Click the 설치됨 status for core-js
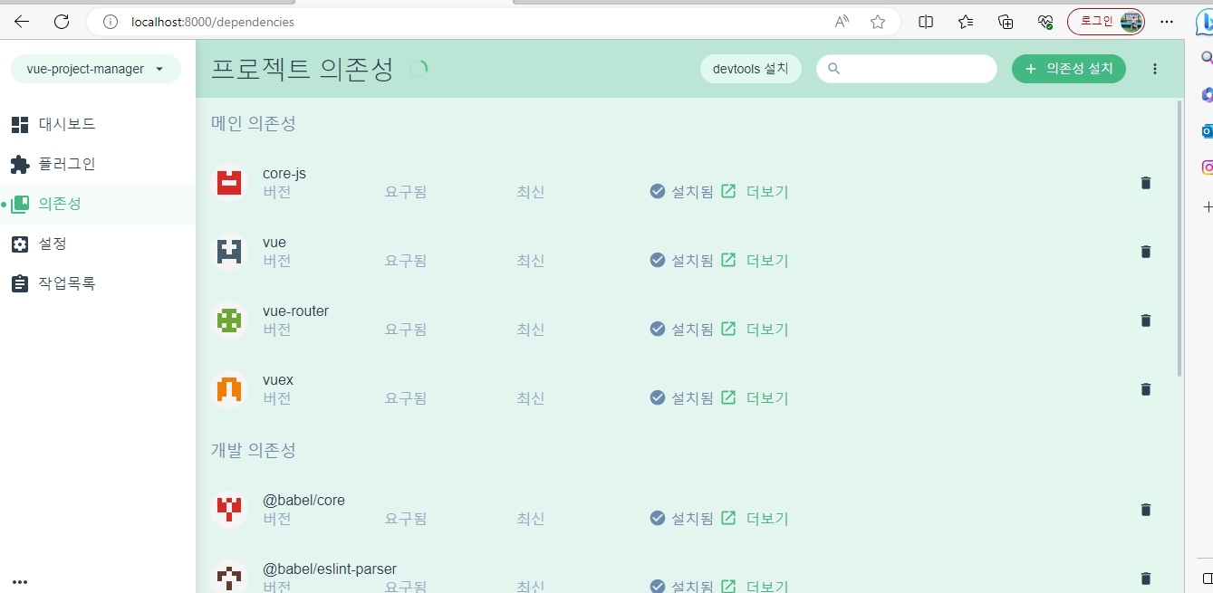 (681, 192)
